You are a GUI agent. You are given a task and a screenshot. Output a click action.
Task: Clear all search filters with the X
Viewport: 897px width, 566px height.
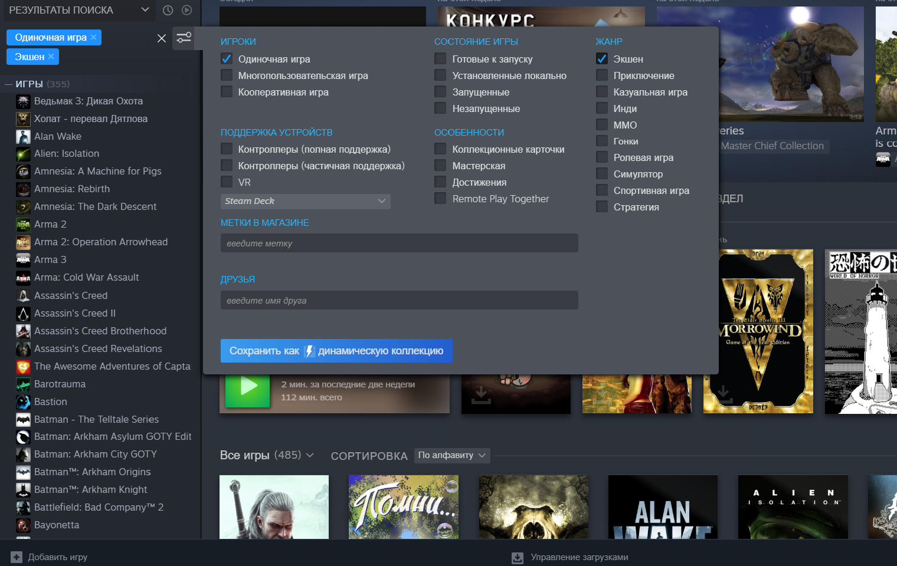tap(162, 38)
